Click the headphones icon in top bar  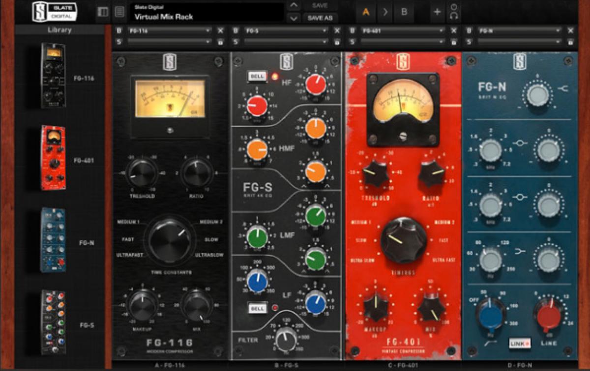tap(454, 16)
